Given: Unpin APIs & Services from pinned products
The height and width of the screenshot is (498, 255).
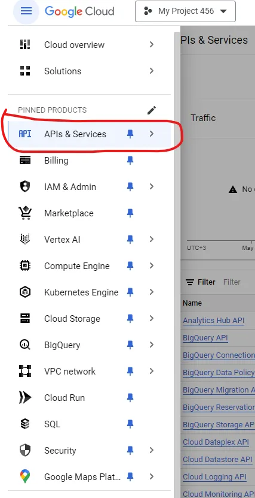Looking at the screenshot, I should coord(130,134).
